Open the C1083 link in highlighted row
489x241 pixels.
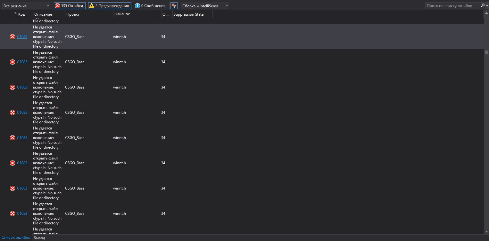(22, 37)
